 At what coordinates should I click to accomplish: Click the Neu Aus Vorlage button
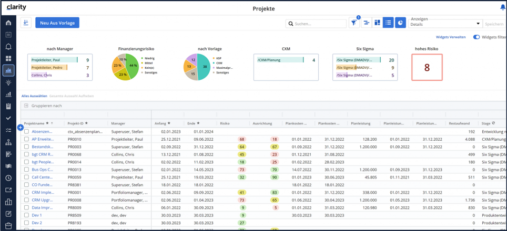(57, 23)
